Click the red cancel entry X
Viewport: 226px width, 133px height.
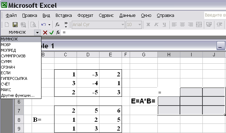pos(45,33)
